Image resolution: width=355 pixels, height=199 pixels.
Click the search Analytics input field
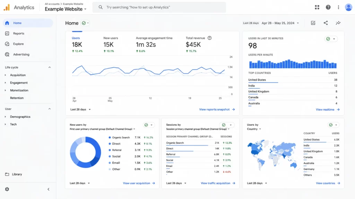pyautogui.click(x=159, y=7)
